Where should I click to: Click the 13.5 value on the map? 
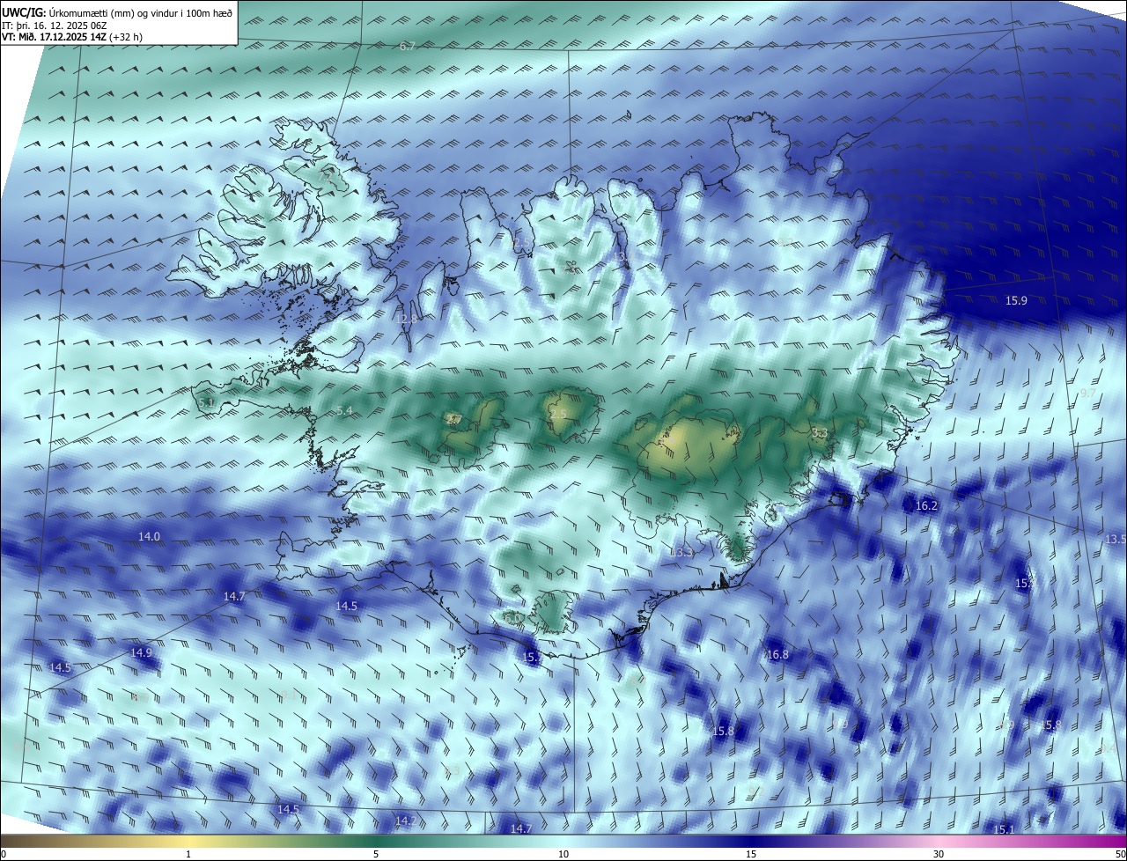(x=1115, y=539)
